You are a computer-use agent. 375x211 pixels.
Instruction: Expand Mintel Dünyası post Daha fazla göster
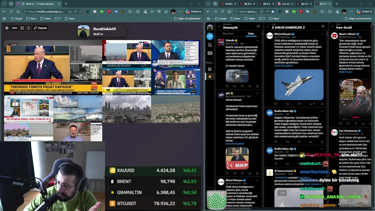coord(284,66)
